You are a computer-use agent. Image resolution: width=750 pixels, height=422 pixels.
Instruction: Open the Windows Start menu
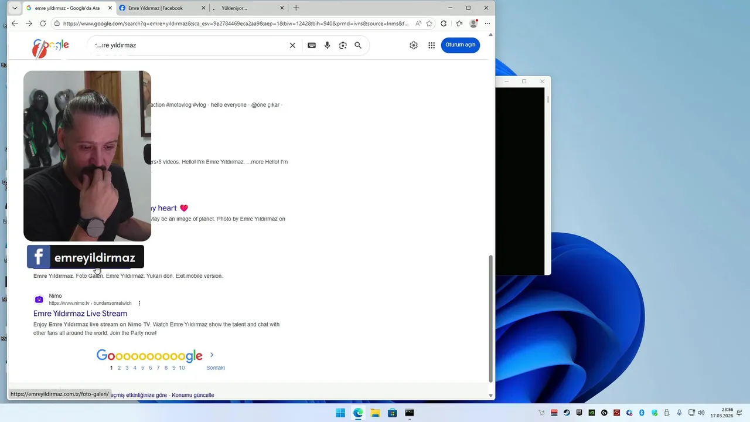tap(340, 413)
